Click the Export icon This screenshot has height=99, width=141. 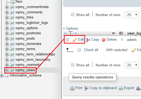(121, 88)
